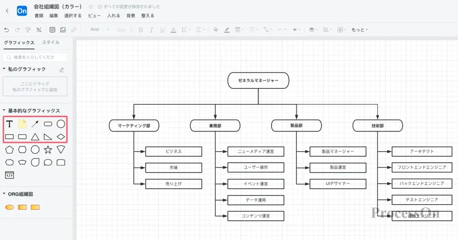Click the UIデザイナー box
This screenshot has width=458, height=240.
[338, 184]
